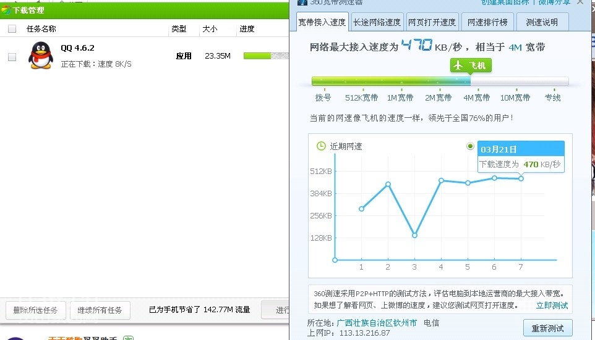Click the 512KB axis label
595x340 pixels.
coord(320,171)
